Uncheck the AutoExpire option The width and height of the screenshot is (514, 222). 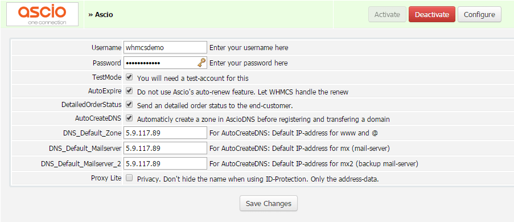[x=129, y=91]
